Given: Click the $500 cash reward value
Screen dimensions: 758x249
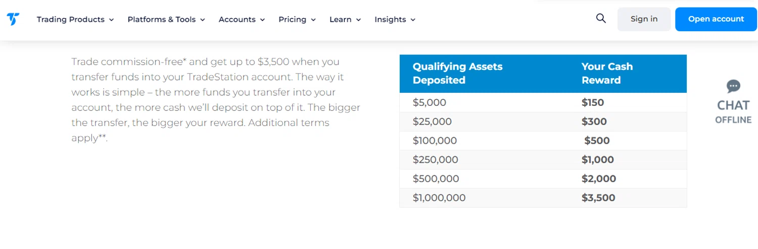Looking at the screenshot, I should [597, 141].
